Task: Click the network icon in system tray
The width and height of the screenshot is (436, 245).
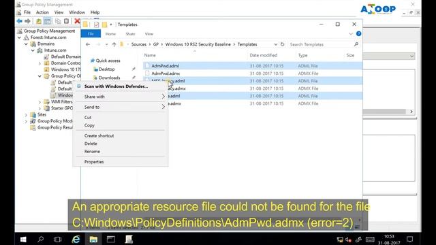Action: [339, 240]
